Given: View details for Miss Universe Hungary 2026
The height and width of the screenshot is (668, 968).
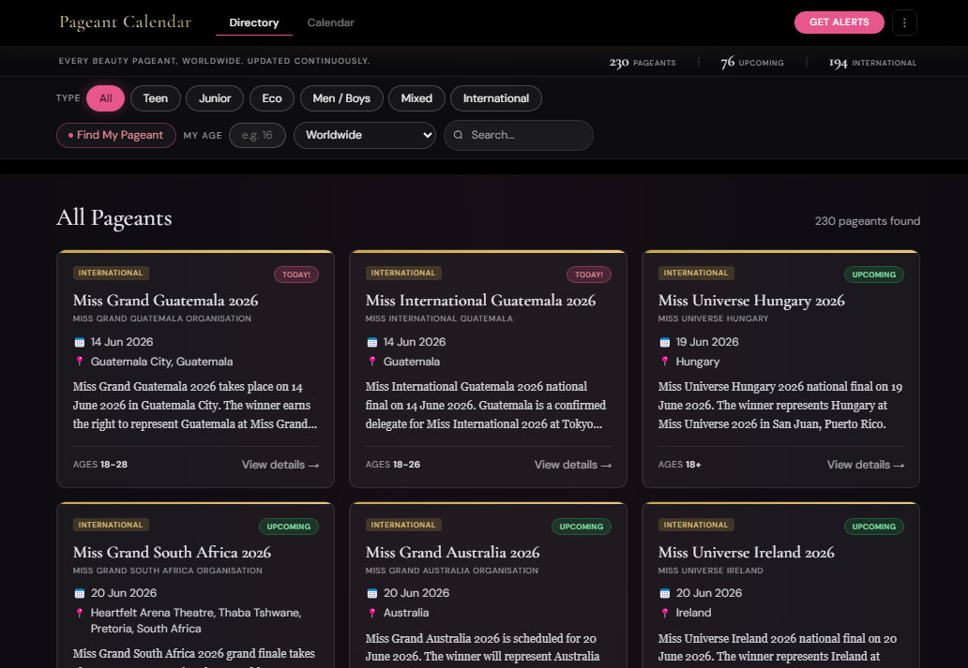Looking at the screenshot, I should [866, 465].
